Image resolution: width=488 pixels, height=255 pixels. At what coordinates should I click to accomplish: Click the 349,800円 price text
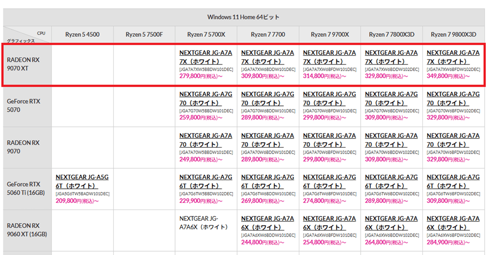coord(448,76)
